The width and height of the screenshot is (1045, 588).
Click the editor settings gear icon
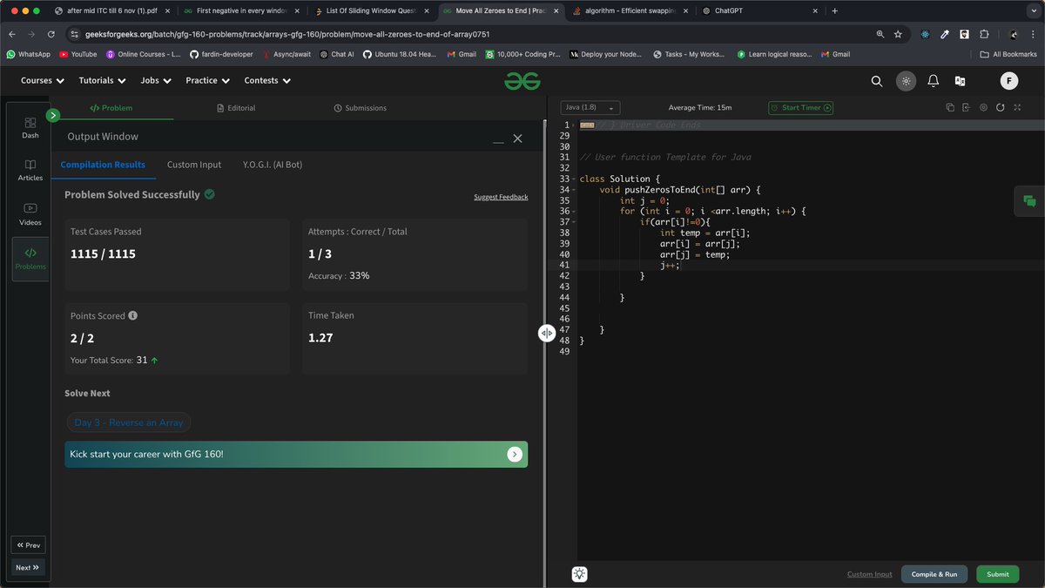tap(983, 108)
